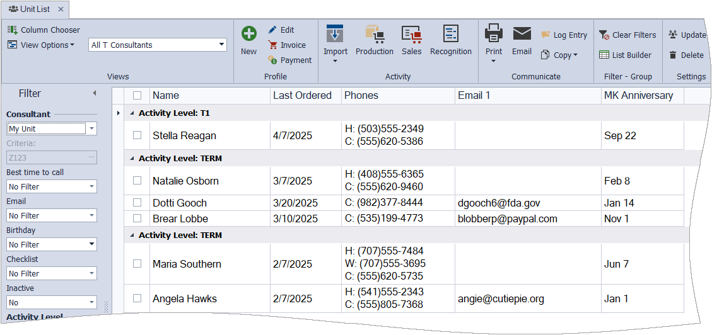
Task: Click the green New profile icon
Action: point(249,34)
